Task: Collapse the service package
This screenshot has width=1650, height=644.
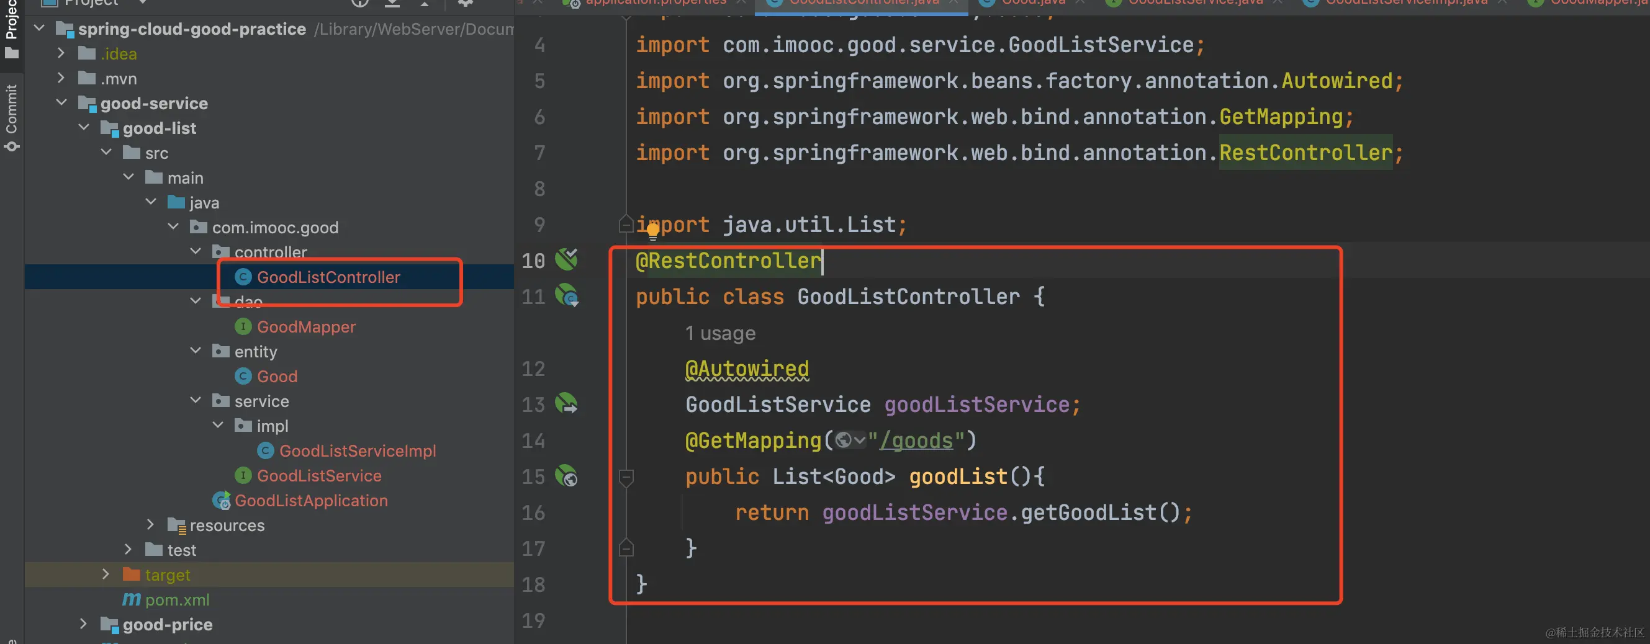Action: (x=196, y=401)
